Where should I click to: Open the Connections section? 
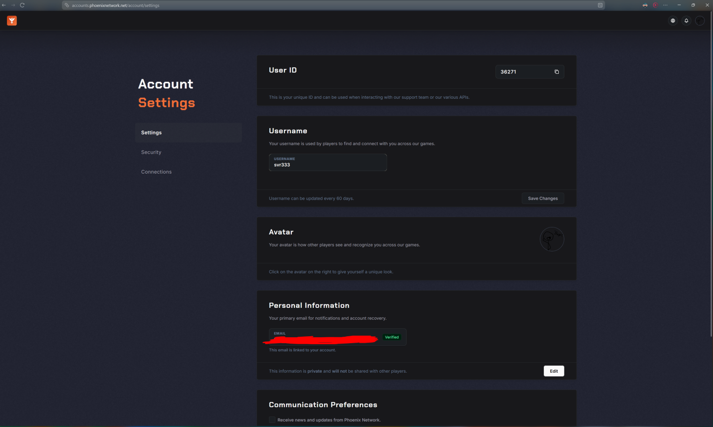(156, 172)
